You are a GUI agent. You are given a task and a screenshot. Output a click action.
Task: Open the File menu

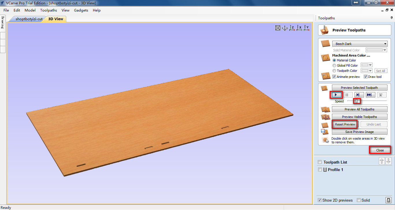point(6,10)
